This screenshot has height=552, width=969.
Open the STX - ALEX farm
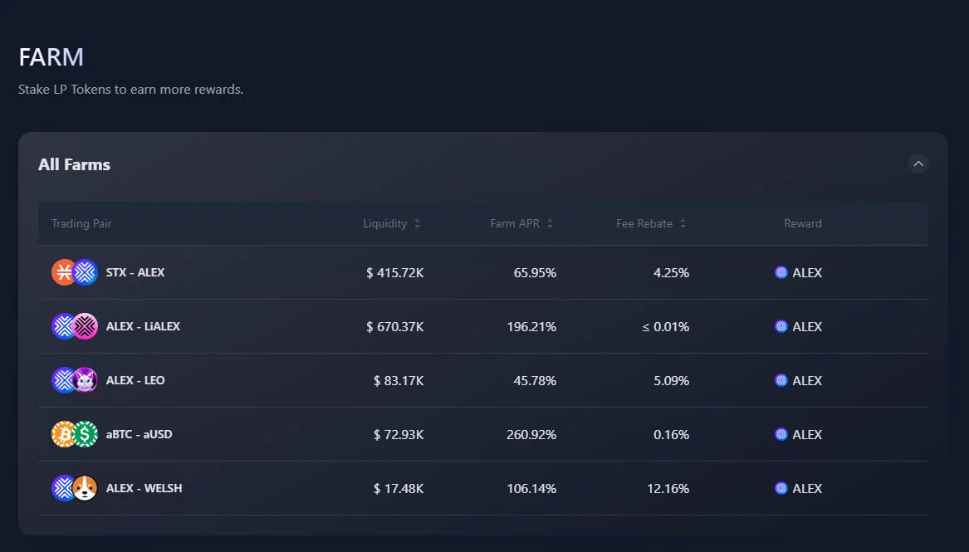tap(482, 272)
